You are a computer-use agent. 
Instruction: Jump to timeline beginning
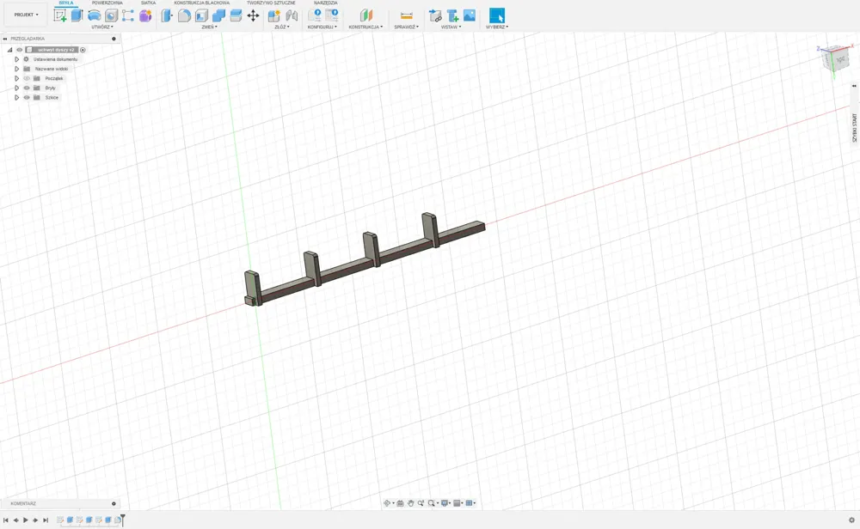(5, 520)
